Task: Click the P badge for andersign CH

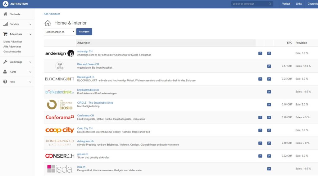Action: (x=269, y=53)
